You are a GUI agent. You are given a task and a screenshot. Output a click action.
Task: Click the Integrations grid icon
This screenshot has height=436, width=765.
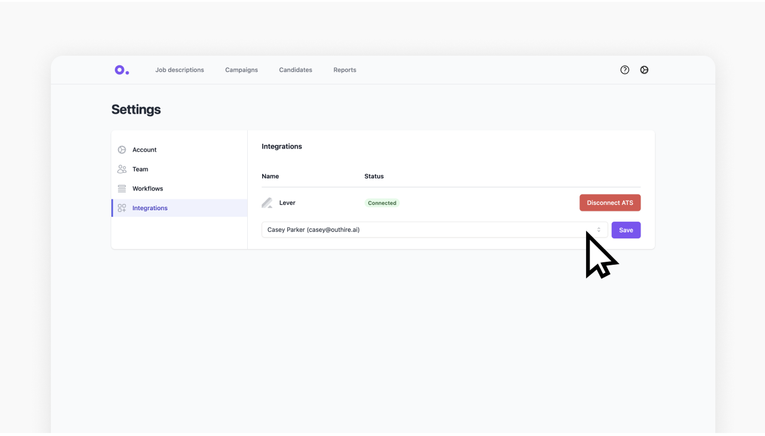click(x=122, y=208)
